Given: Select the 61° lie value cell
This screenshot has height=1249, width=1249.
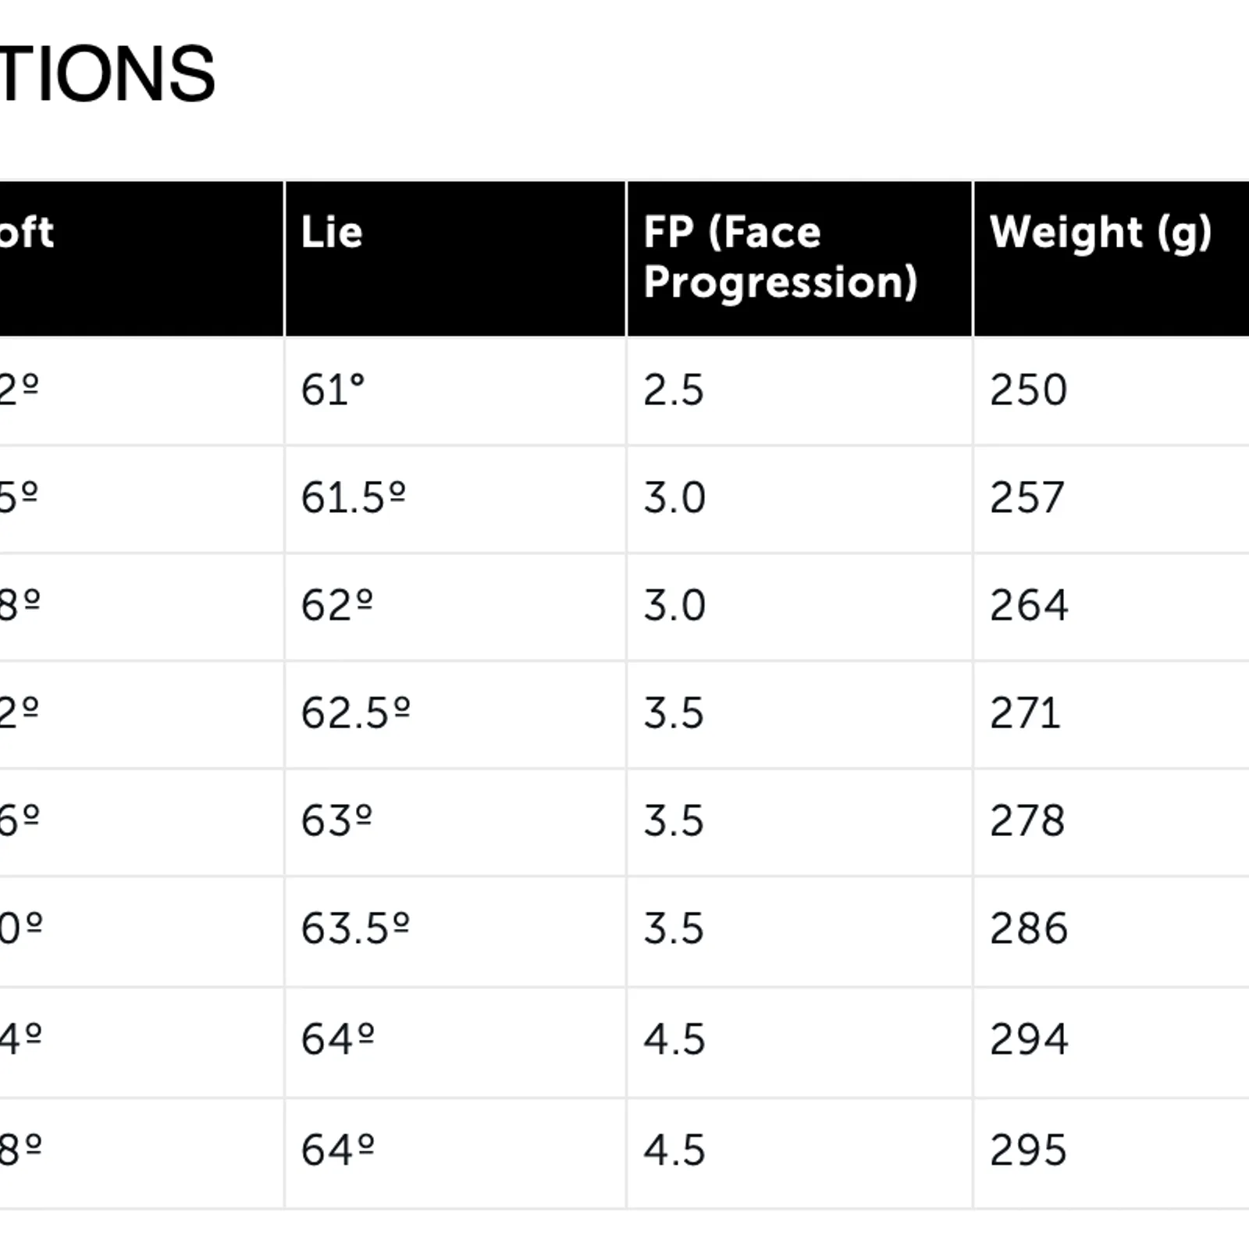Looking at the screenshot, I should point(333,390).
